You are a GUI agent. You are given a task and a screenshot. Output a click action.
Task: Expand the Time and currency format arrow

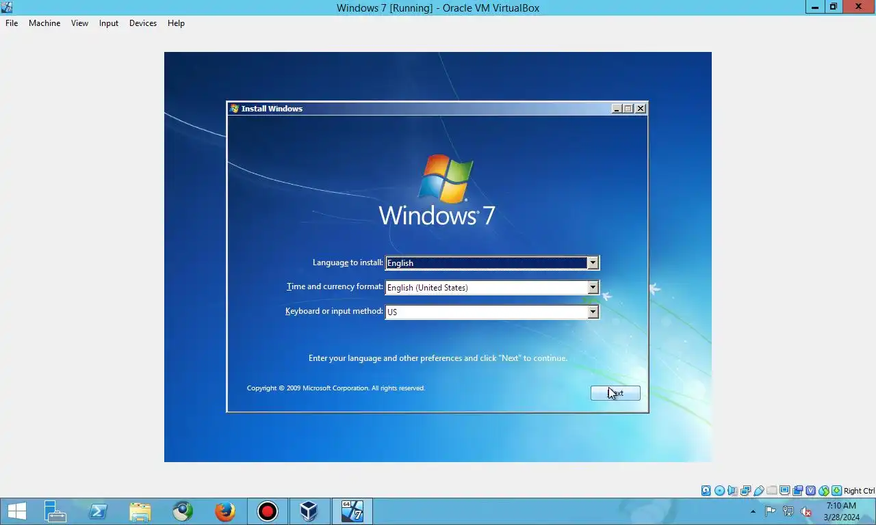(593, 287)
